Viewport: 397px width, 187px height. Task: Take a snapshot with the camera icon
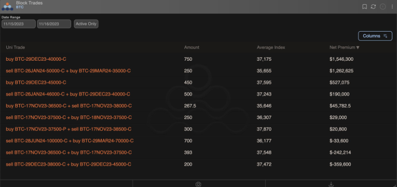pos(198,184)
